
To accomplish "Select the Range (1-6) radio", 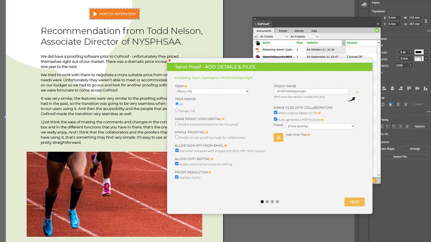I will 177,111.
